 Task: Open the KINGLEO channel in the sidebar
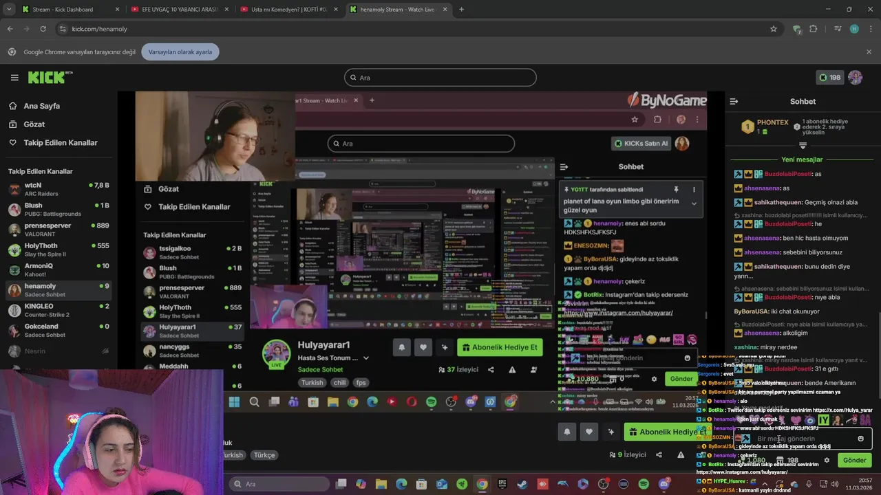[x=59, y=310]
